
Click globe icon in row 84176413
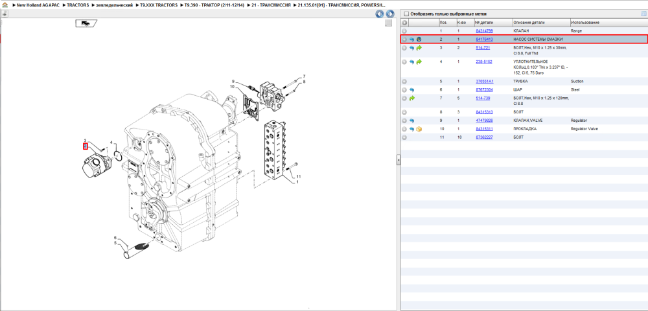coord(419,40)
